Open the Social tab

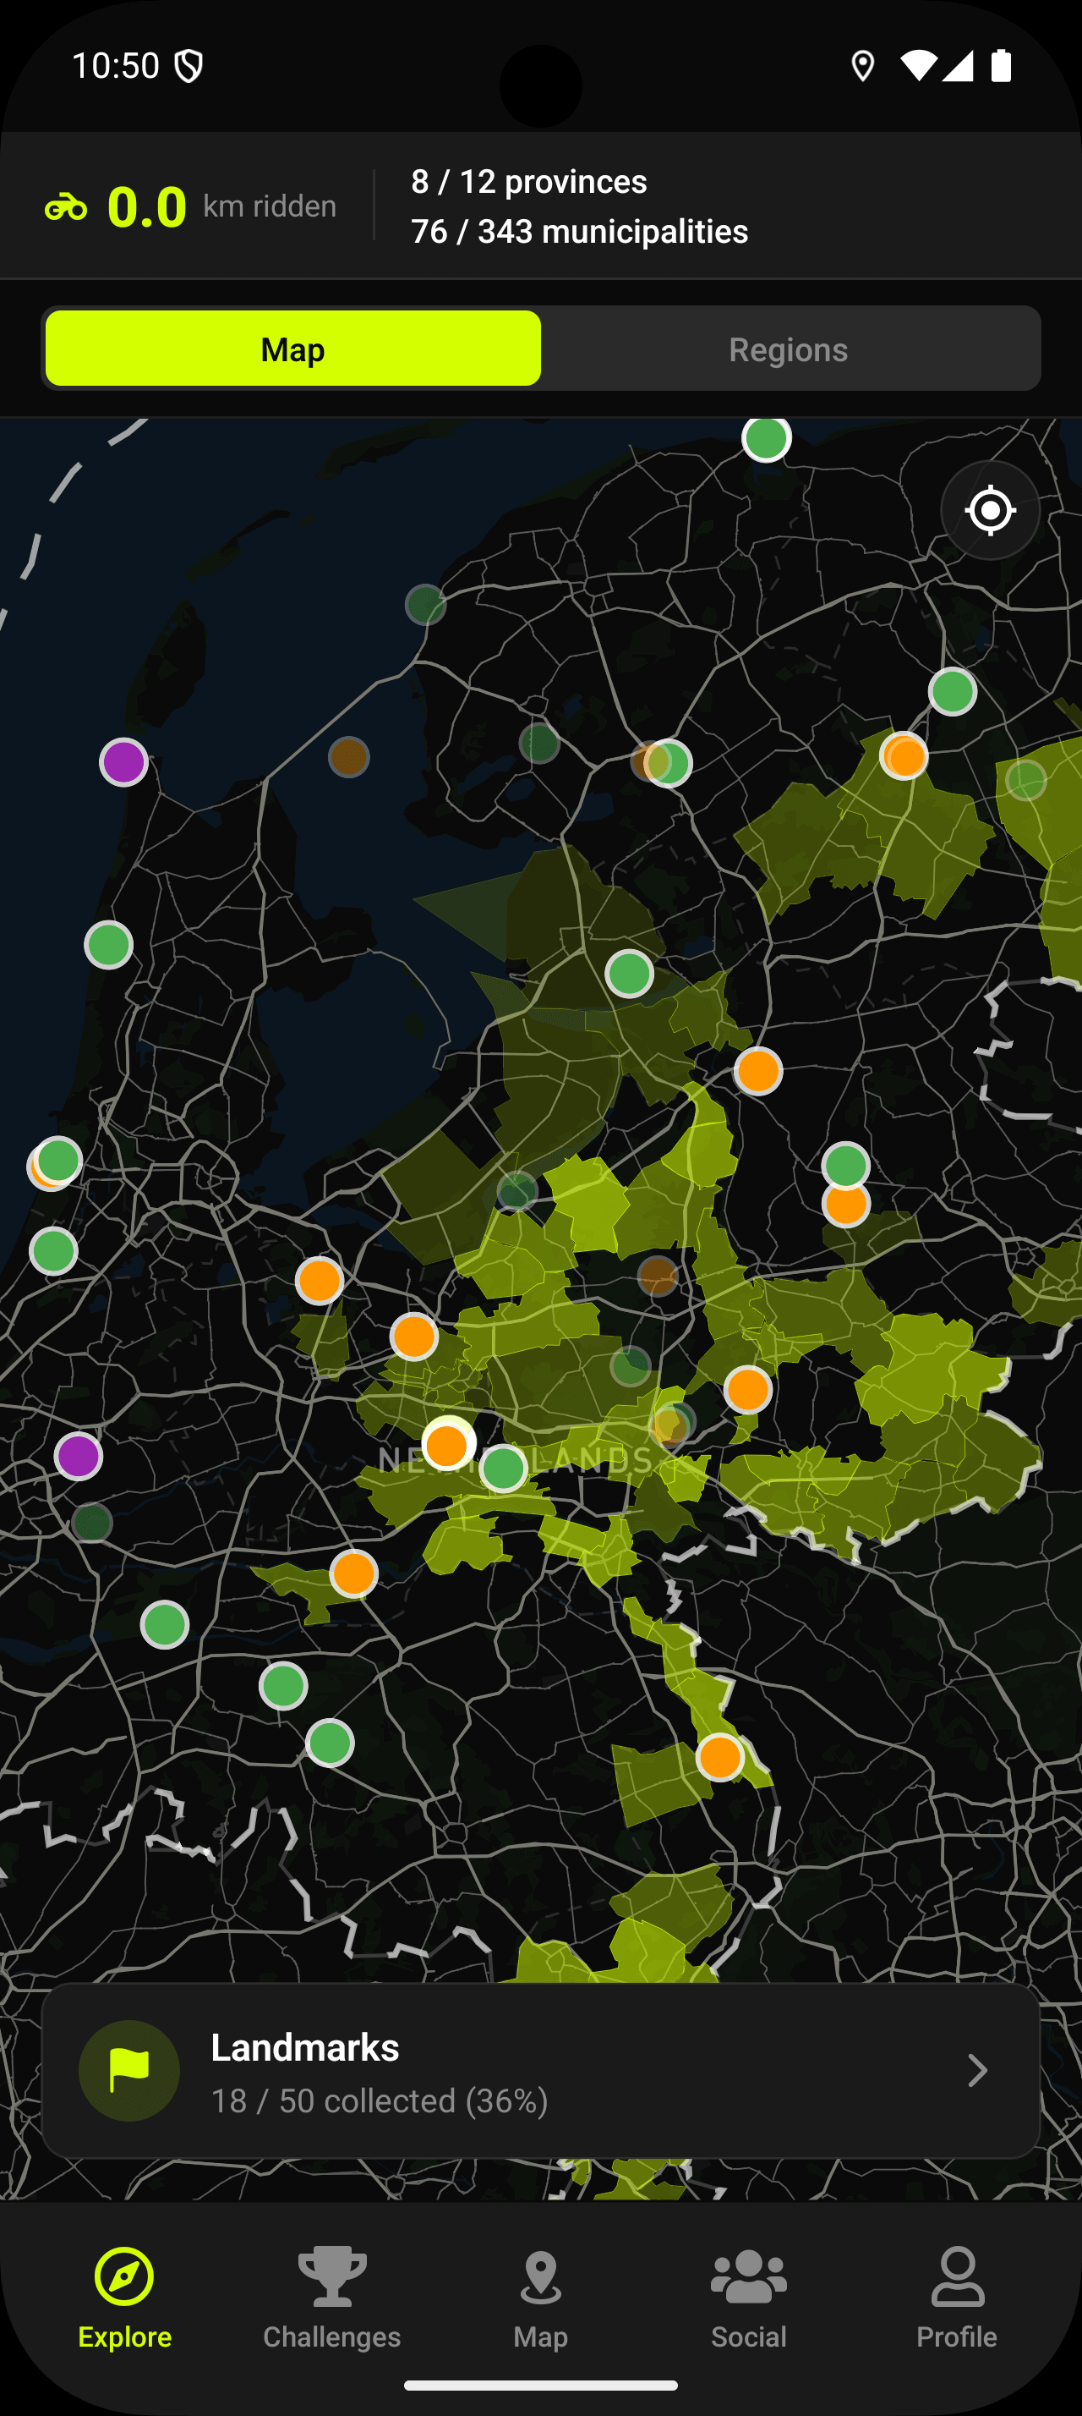pos(748,2297)
